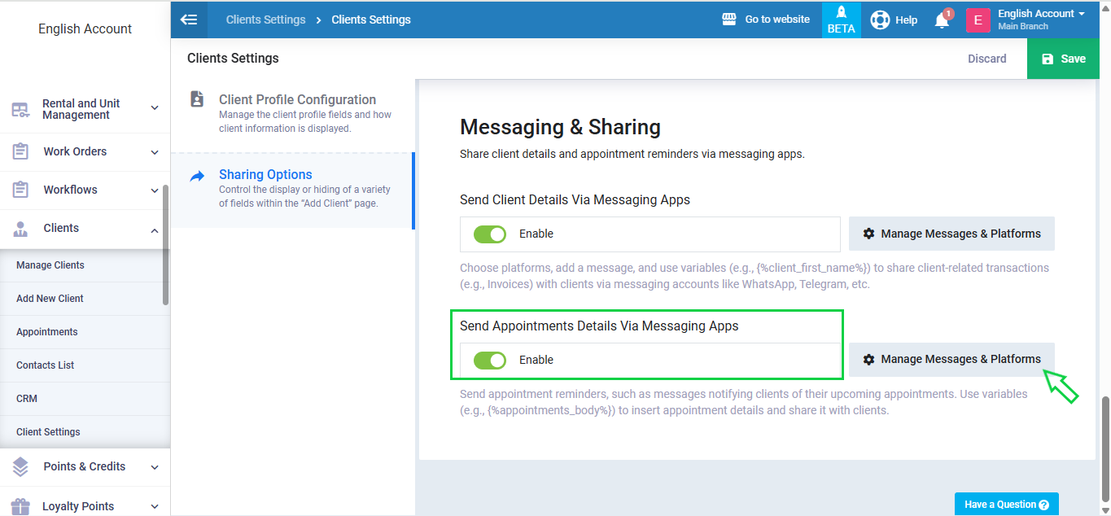Select Appointments from Clients submenu
Image resolution: width=1111 pixels, height=516 pixels.
(x=47, y=332)
